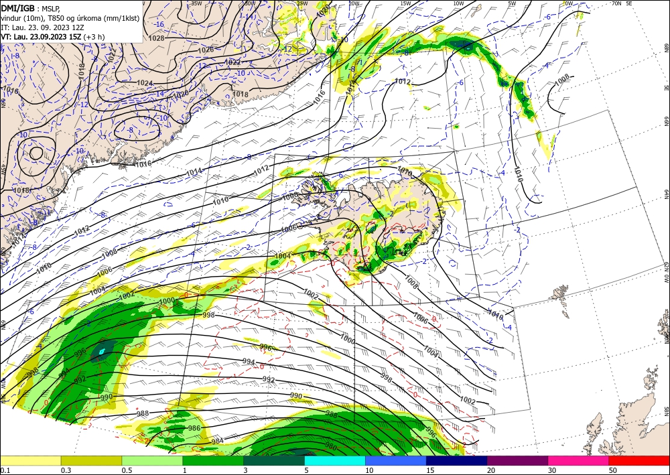The image size is (670, 475).
Task: Click the -16 temperature contour label
Action: 159,24
